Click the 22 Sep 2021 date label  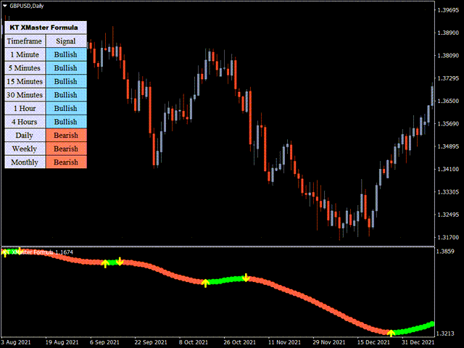tap(151, 342)
